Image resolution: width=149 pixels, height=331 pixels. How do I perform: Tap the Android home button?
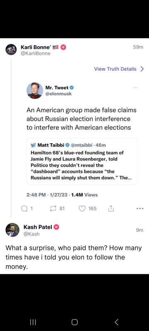tap(74, 322)
